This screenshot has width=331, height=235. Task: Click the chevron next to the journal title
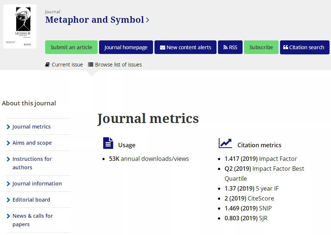click(x=148, y=20)
